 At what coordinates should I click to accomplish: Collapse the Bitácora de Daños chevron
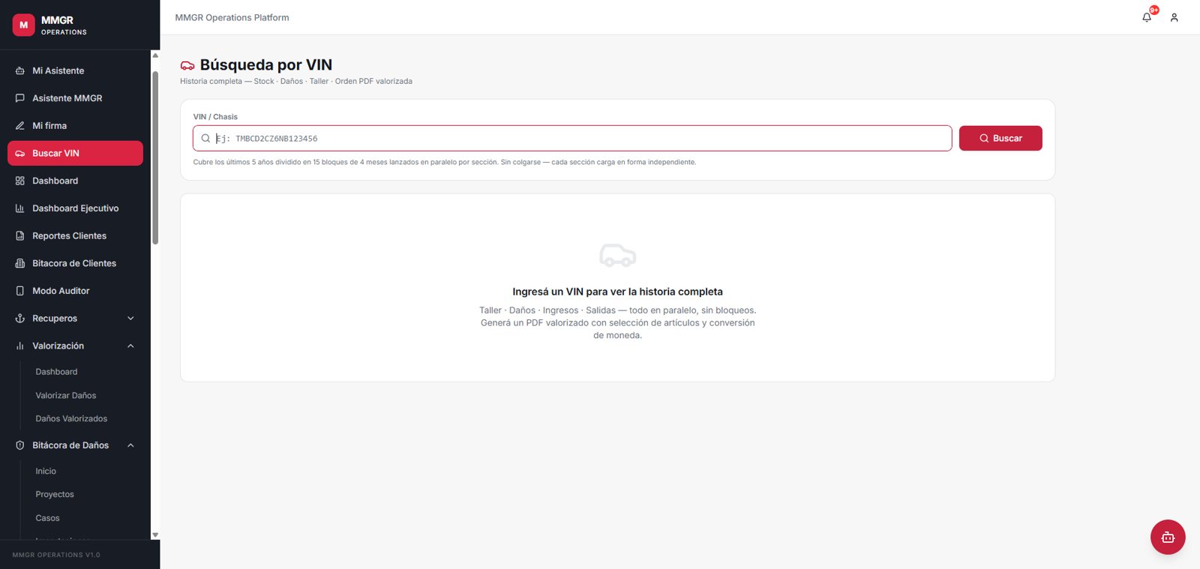click(130, 445)
